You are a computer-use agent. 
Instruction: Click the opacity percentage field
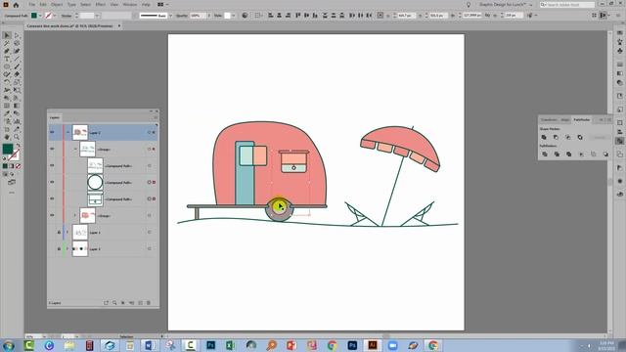click(198, 16)
